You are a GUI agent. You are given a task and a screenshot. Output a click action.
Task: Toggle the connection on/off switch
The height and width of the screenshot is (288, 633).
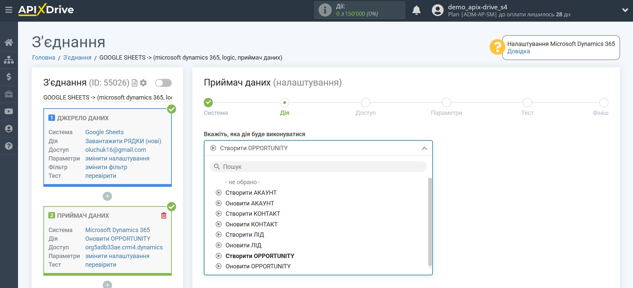pos(163,83)
